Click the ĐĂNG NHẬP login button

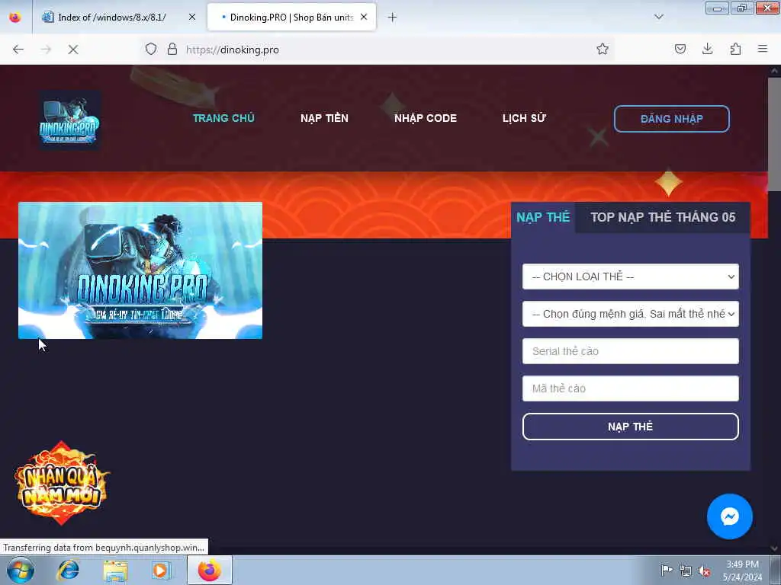(671, 119)
